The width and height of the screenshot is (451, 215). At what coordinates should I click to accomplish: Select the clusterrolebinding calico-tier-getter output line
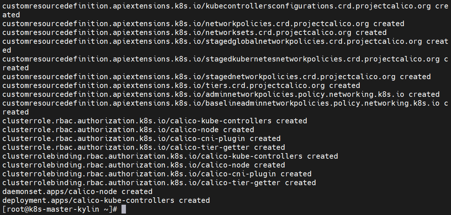point(159,183)
